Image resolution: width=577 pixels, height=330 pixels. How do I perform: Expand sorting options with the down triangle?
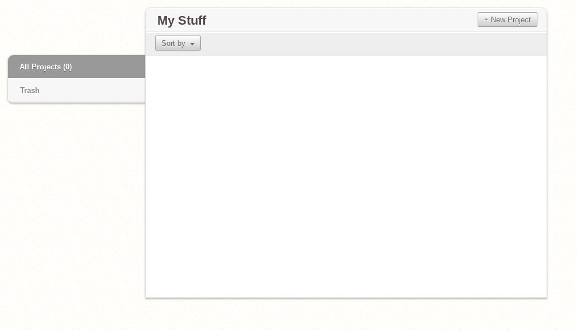click(x=192, y=44)
